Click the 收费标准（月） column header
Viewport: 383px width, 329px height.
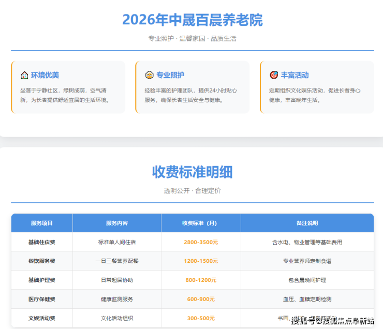pos(201,223)
